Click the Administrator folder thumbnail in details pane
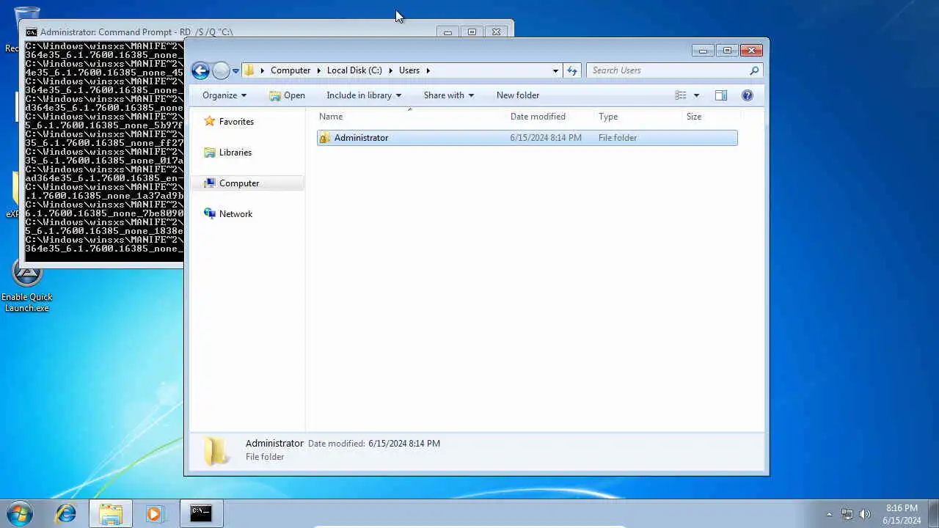The image size is (939, 528). (216, 450)
